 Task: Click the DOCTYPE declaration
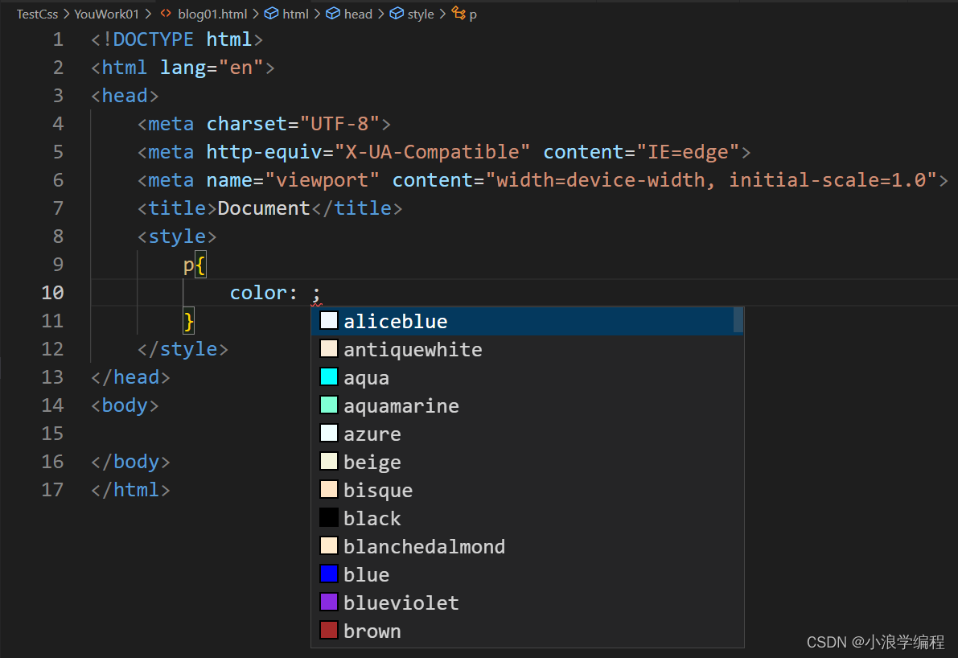[177, 39]
